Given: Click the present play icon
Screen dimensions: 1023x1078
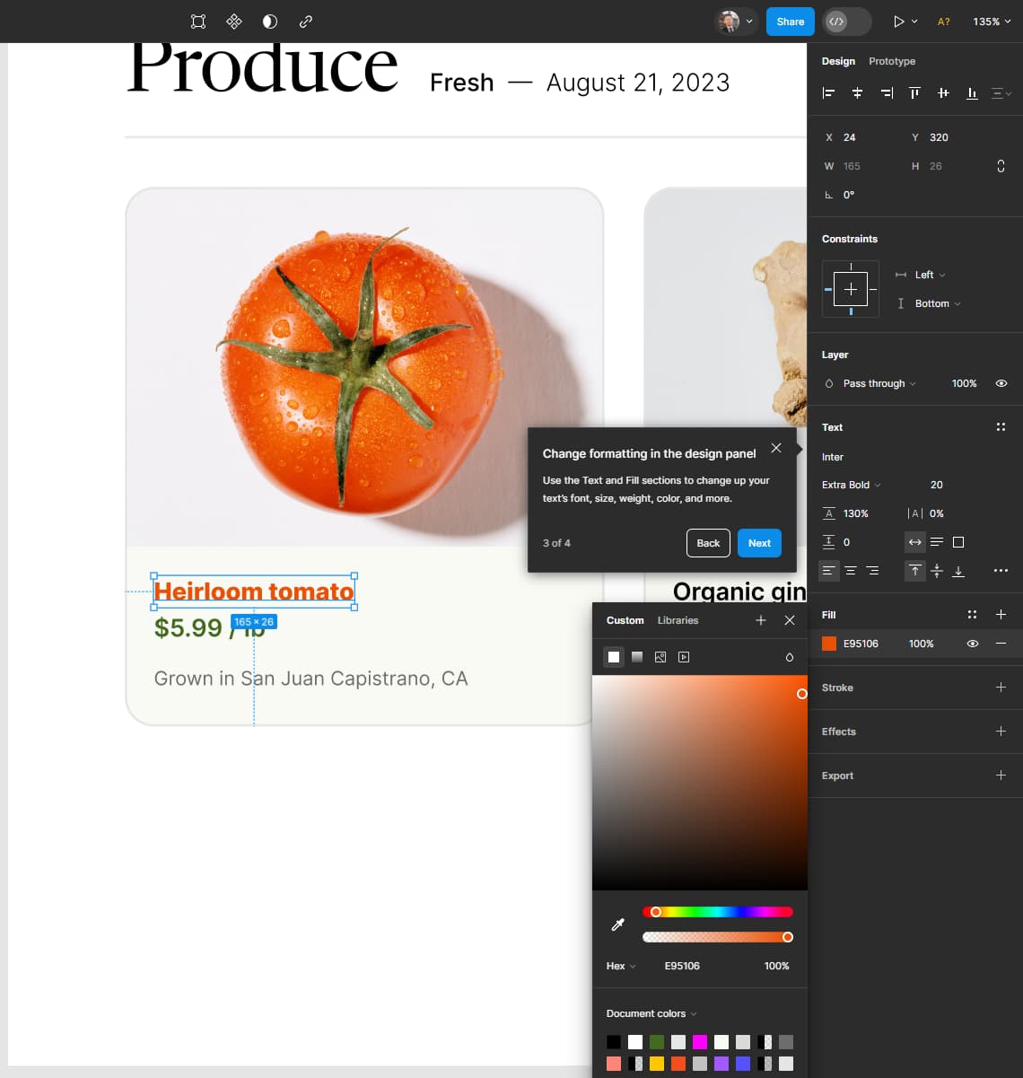Looking at the screenshot, I should pos(898,22).
